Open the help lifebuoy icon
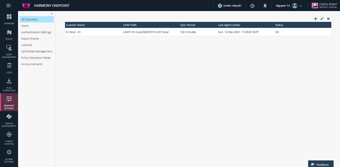340x167 pixels. pyautogui.click(x=252, y=6)
